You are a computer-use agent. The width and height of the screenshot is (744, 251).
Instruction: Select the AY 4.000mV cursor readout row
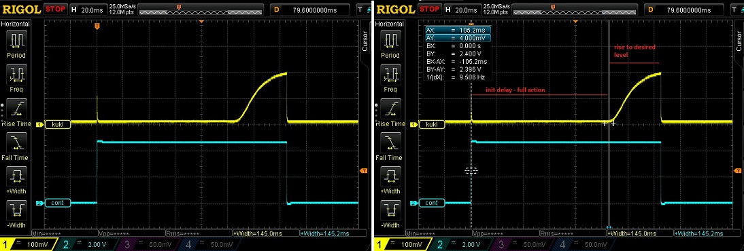pyautogui.click(x=458, y=37)
